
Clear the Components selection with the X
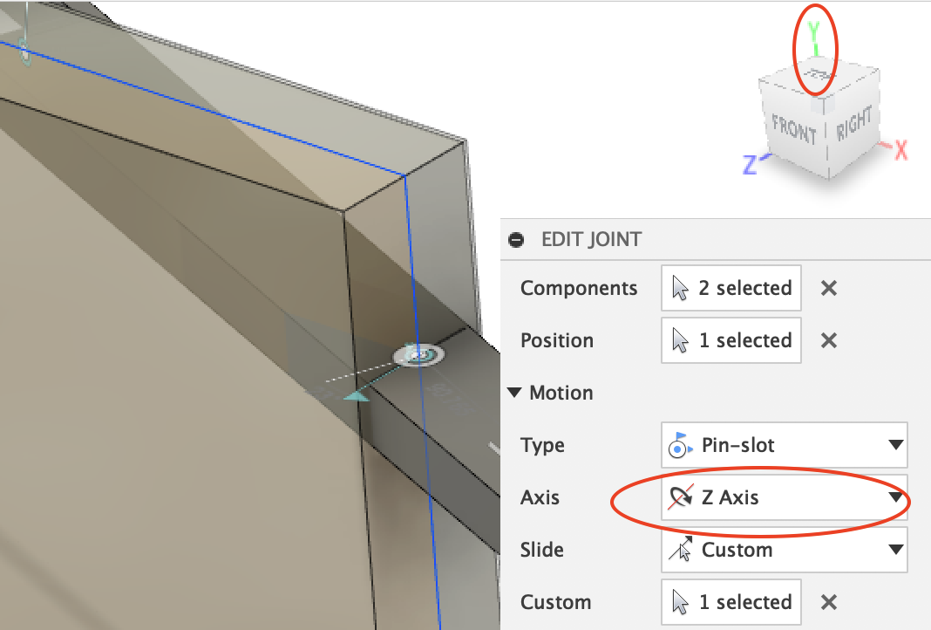827,288
